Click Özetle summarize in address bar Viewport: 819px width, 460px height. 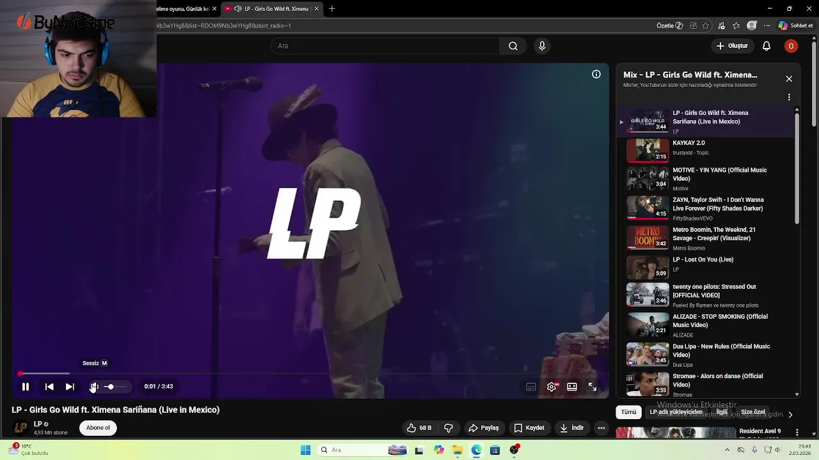670,26
